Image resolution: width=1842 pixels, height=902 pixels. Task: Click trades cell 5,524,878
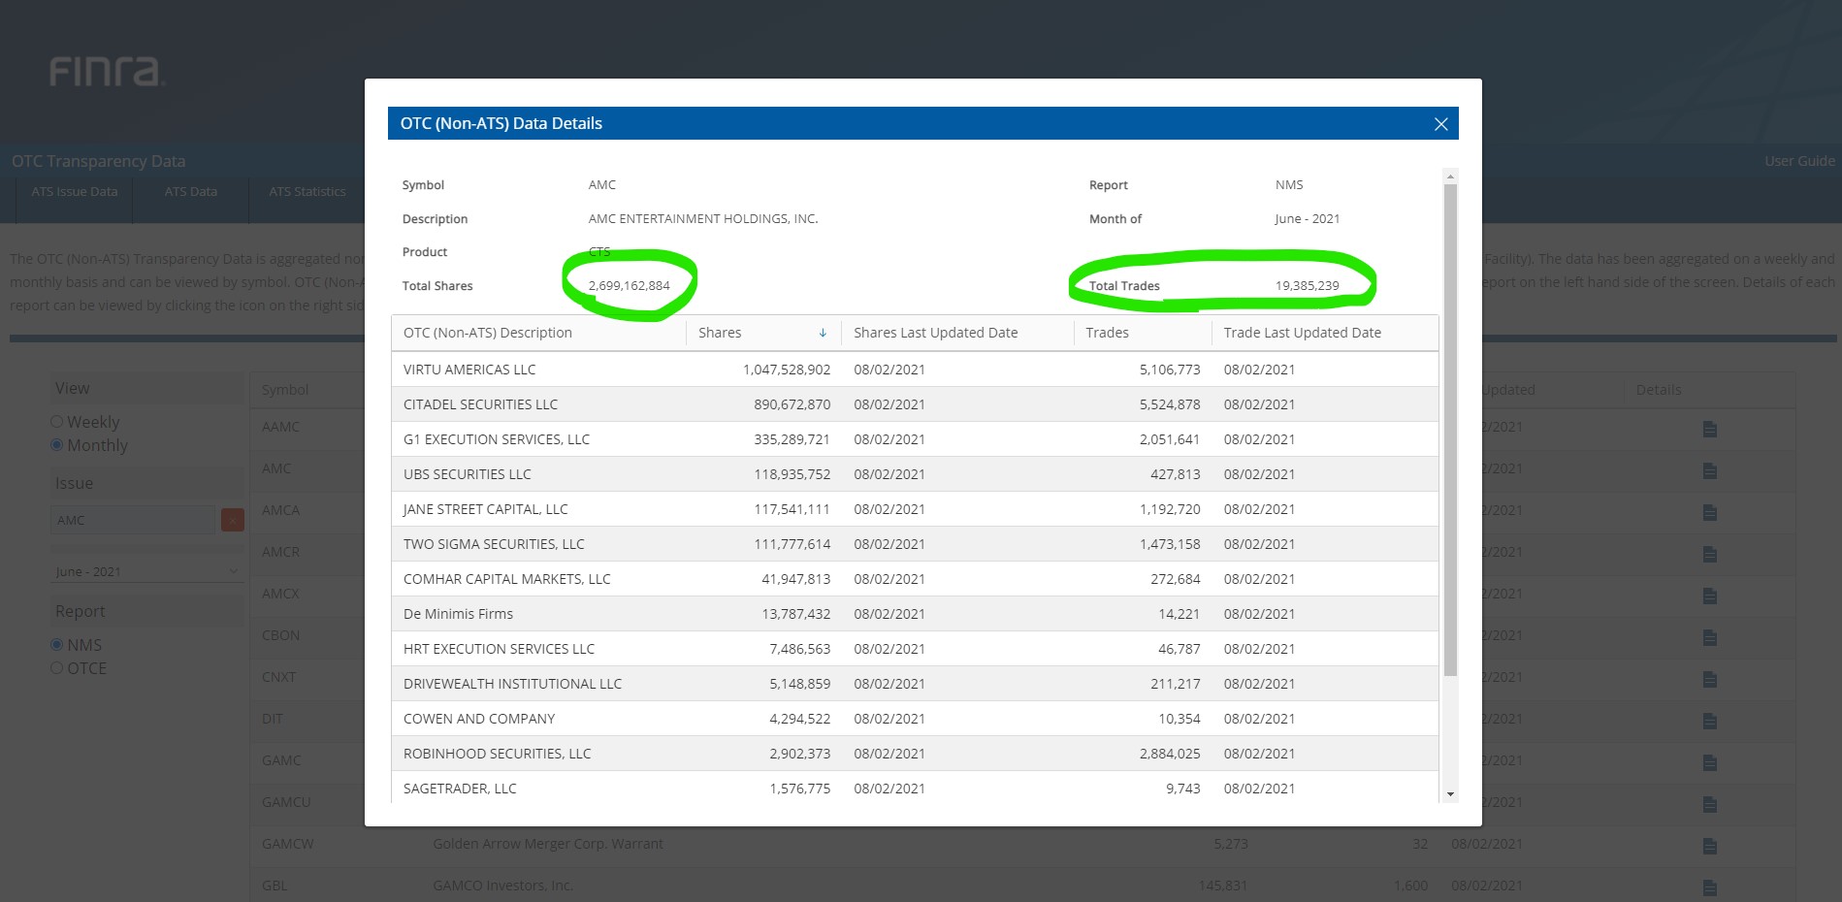pyautogui.click(x=1170, y=404)
